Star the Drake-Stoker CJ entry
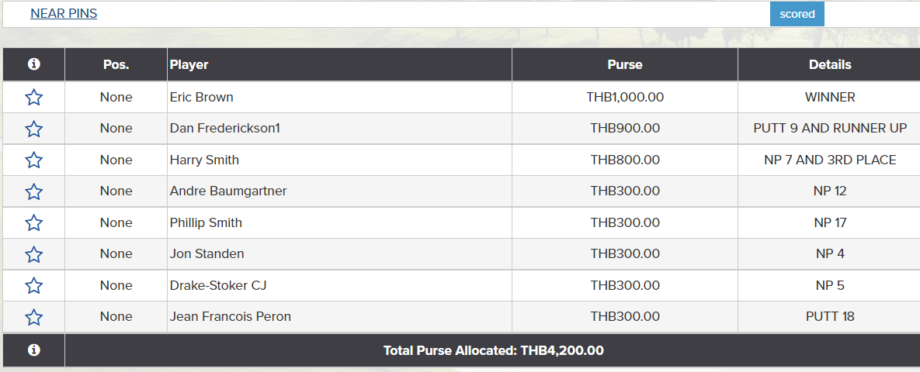 (33, 286)
